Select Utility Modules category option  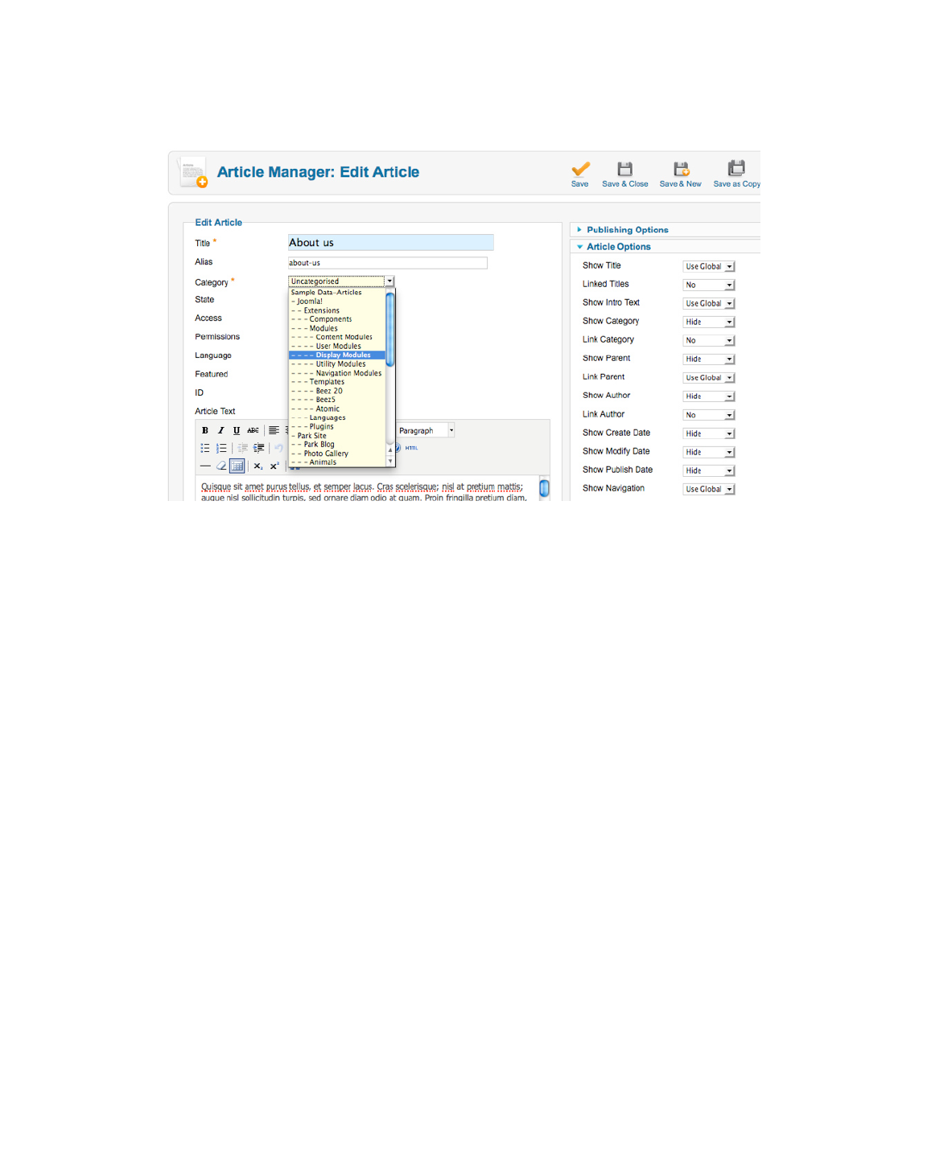(x=337, y=364)
